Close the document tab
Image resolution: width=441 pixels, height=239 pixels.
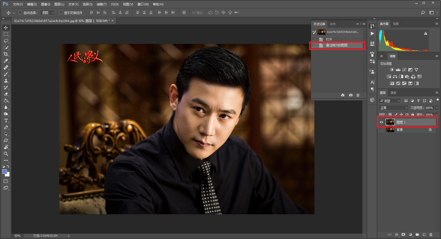coord(113,21)
